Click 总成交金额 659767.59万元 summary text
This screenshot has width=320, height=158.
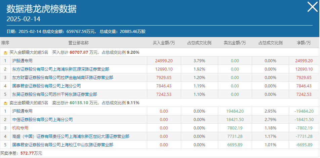[x=69, y=32]
